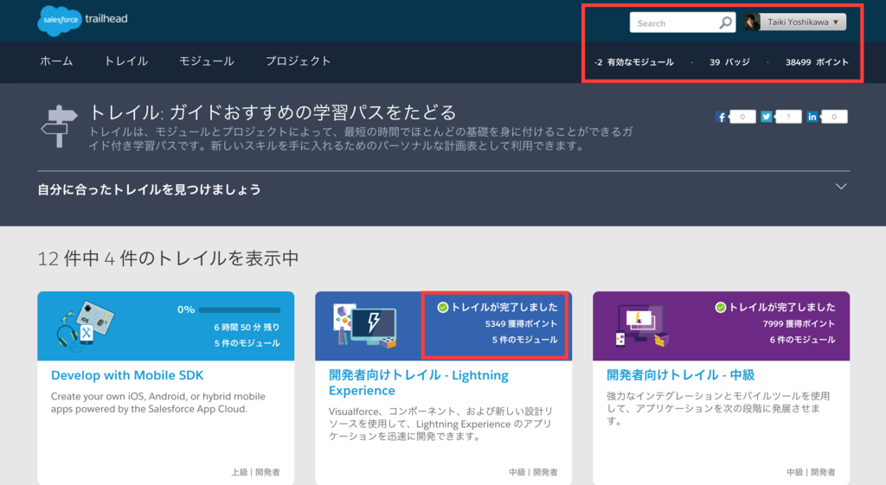
Task: Go to the トレイル tab
Action: [126, 61]
